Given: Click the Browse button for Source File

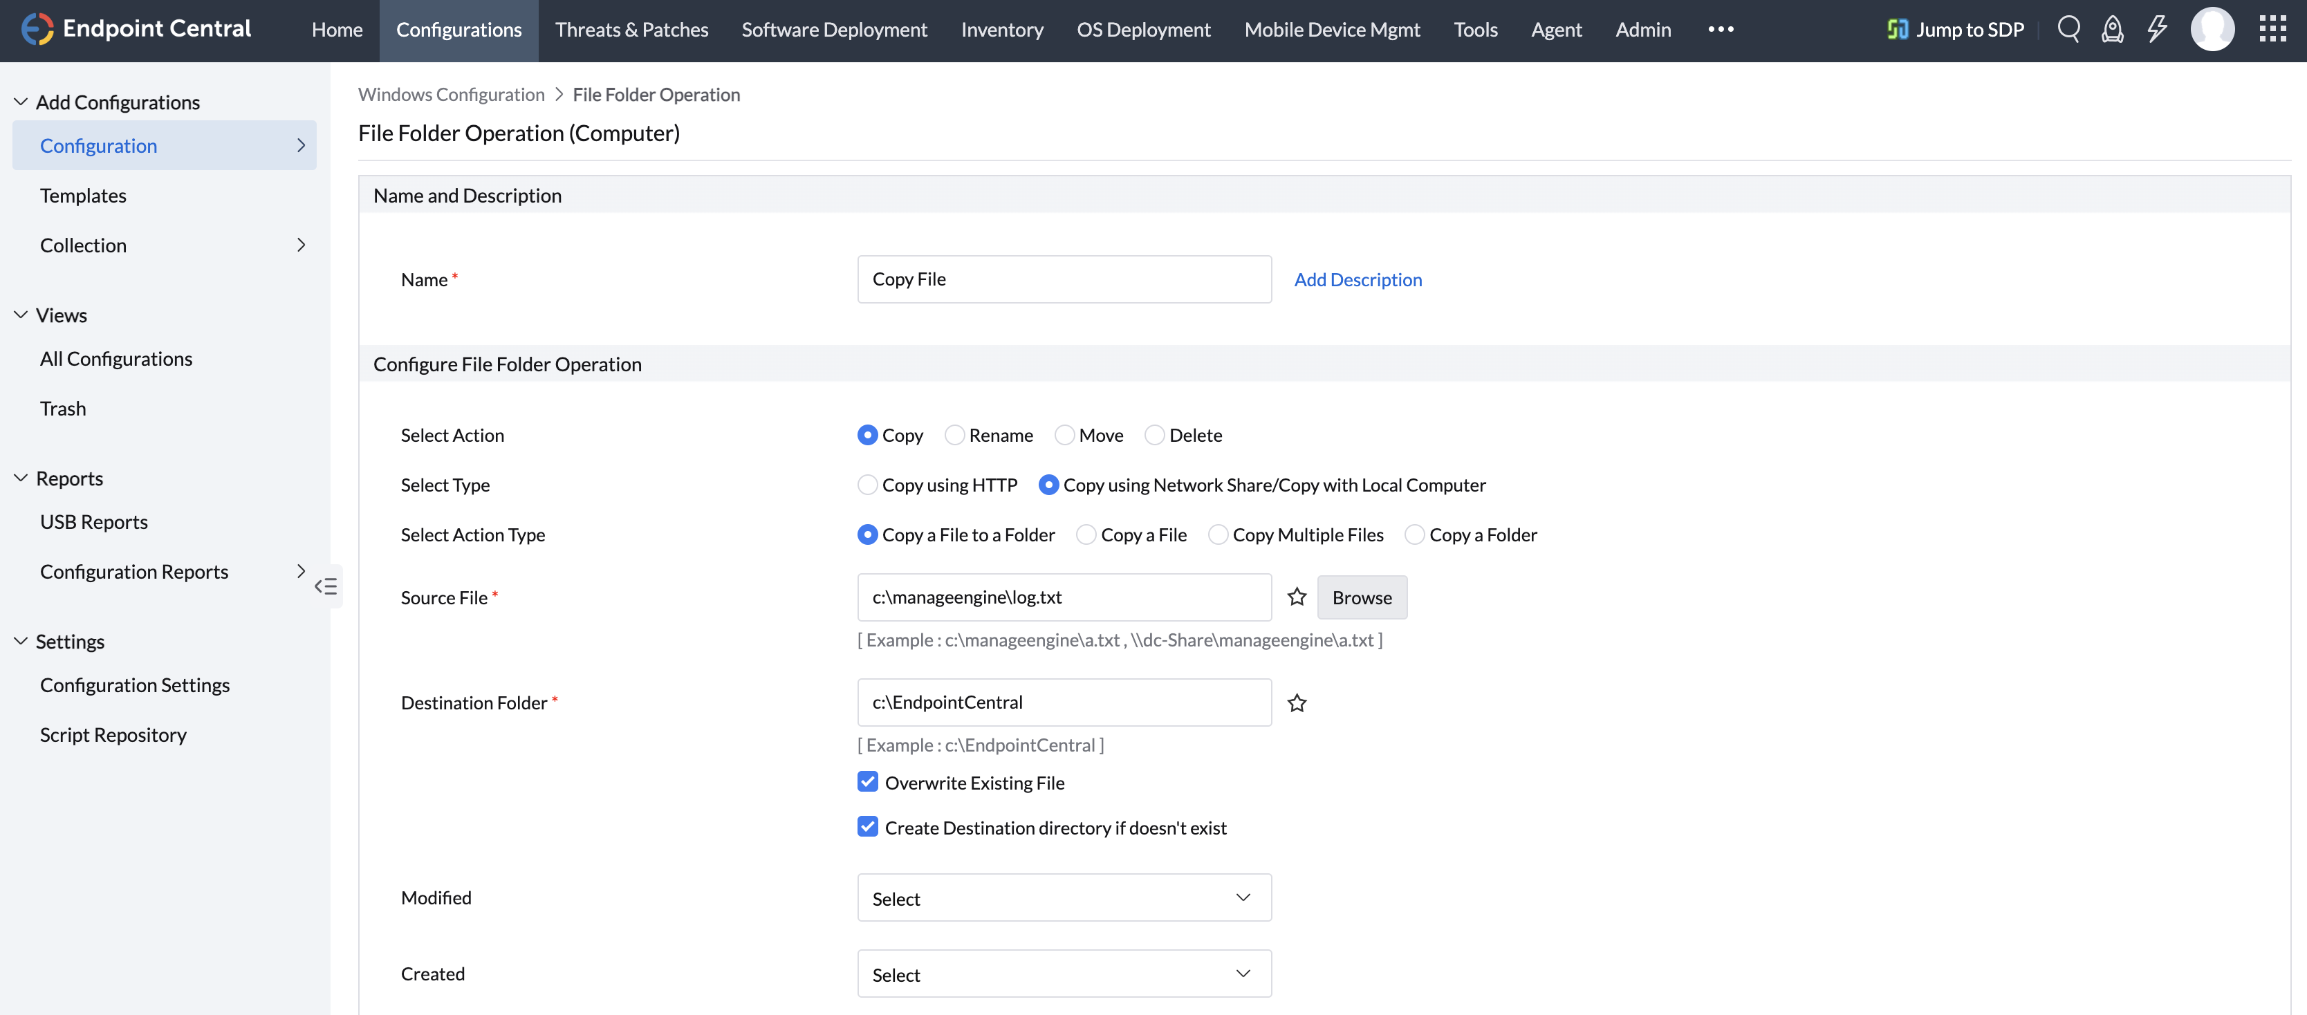Looking at the screenshot, I should [1361, 597].
